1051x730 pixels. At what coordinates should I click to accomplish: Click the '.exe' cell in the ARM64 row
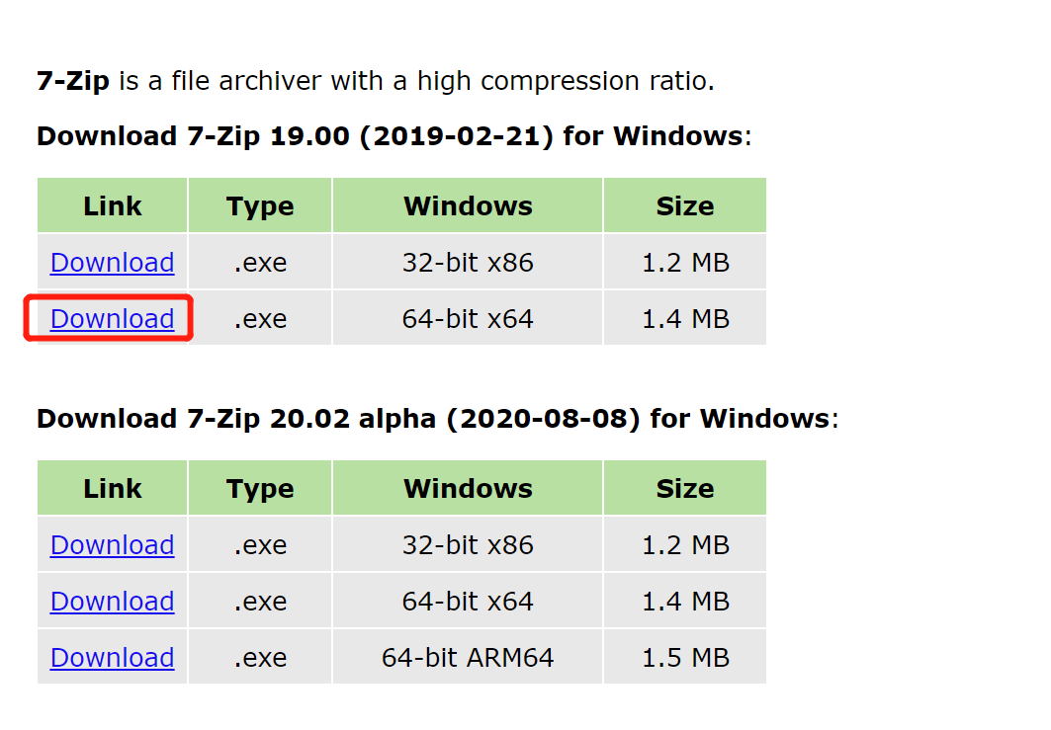coord(260,658)
